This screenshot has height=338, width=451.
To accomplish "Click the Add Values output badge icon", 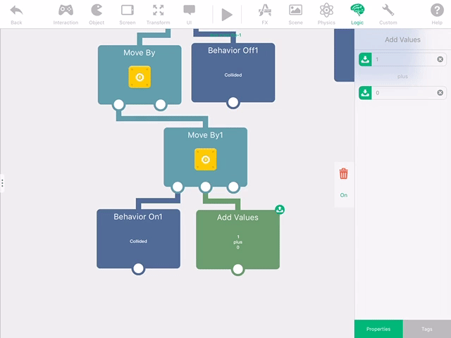I will [280, 210].
